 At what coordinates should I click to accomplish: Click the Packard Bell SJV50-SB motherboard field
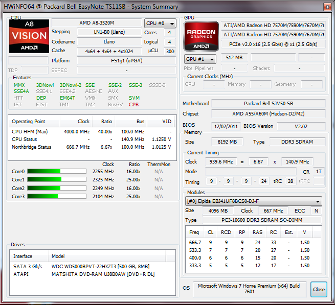tap(269, 104)
